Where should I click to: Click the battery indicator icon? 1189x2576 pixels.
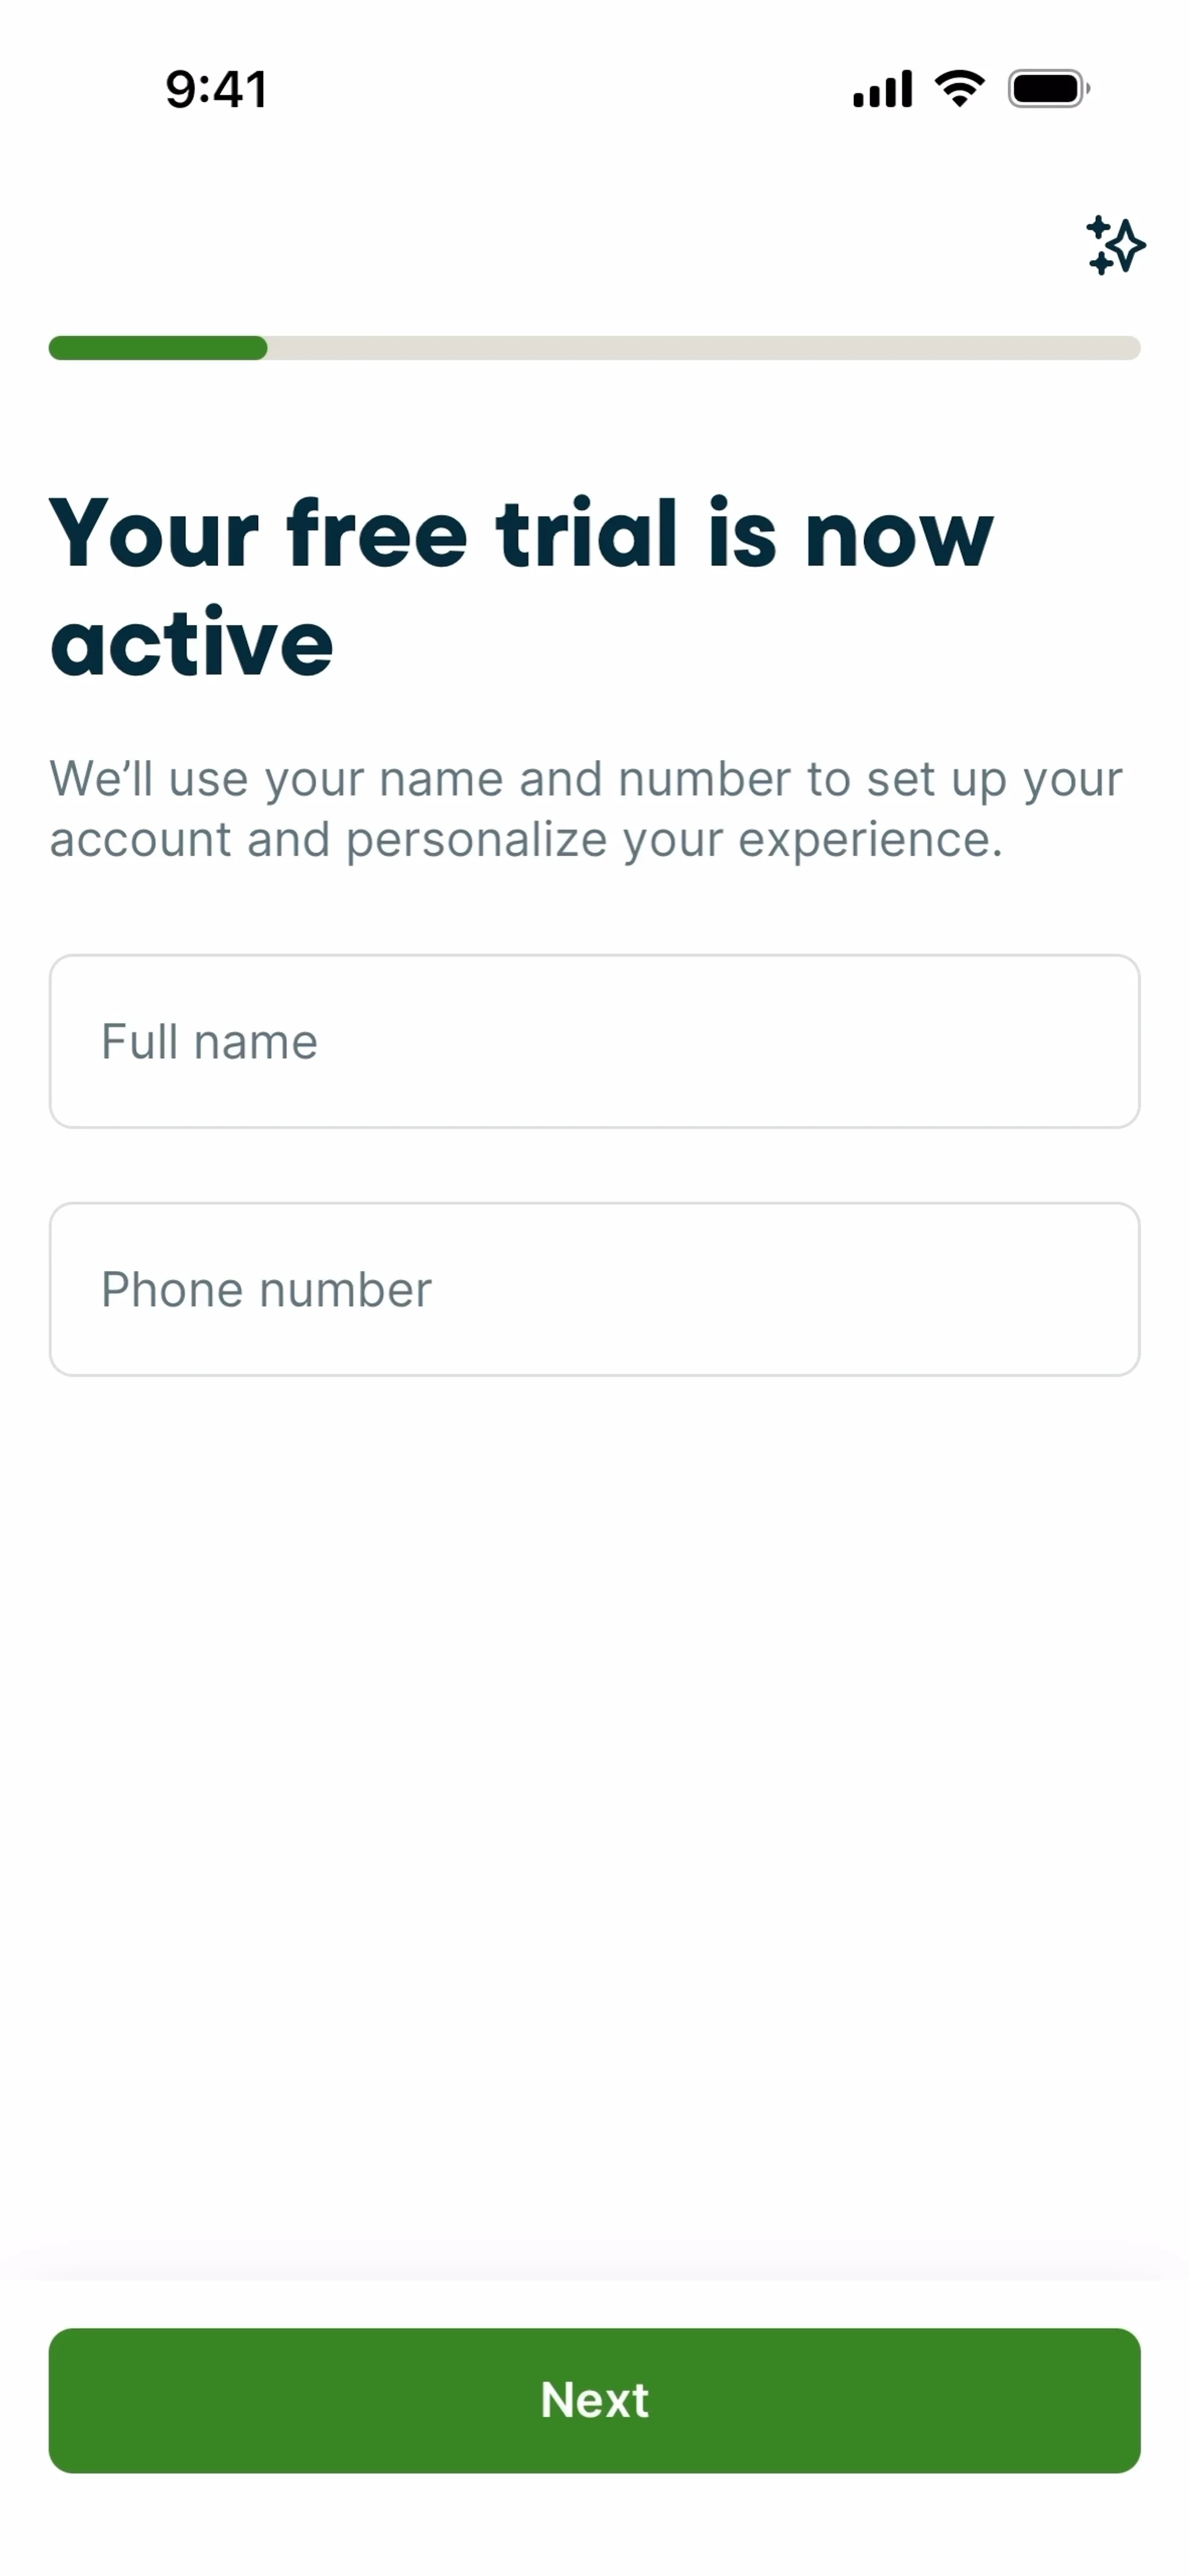tap(1048, 89)
